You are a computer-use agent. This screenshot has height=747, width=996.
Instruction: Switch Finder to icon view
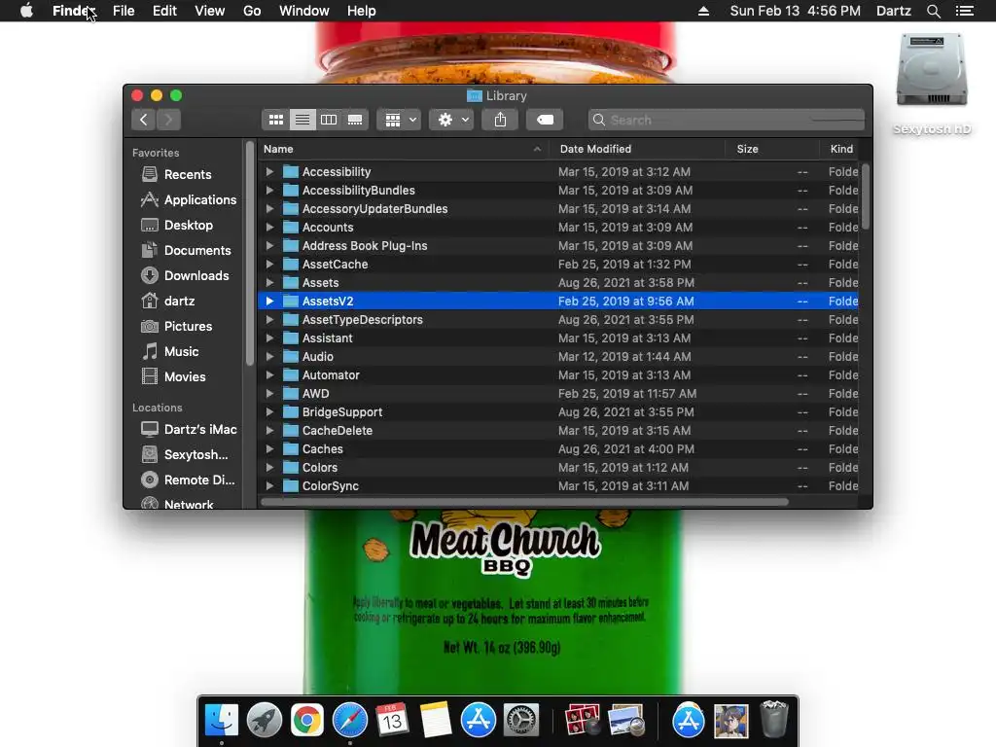pos(275,120)
